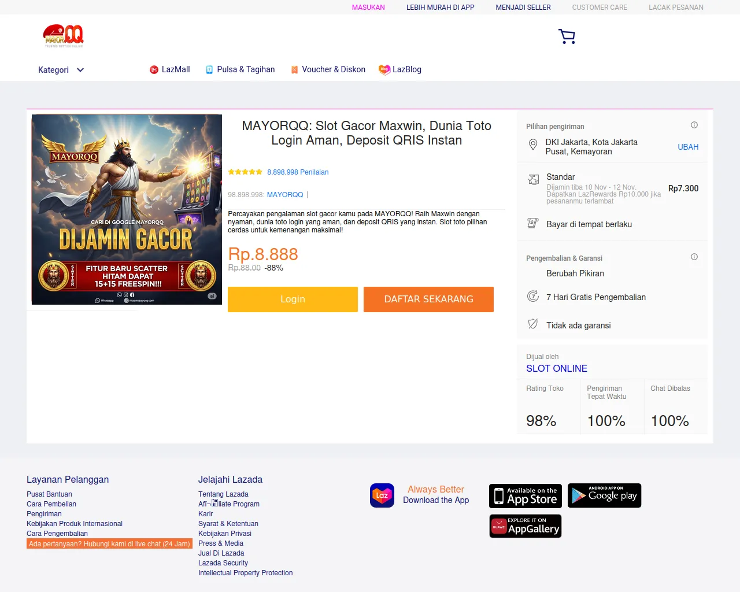Viewport: 740px width, 592px height.
Task: Click UBAH to change delivery address
Action: click(688, 147)
